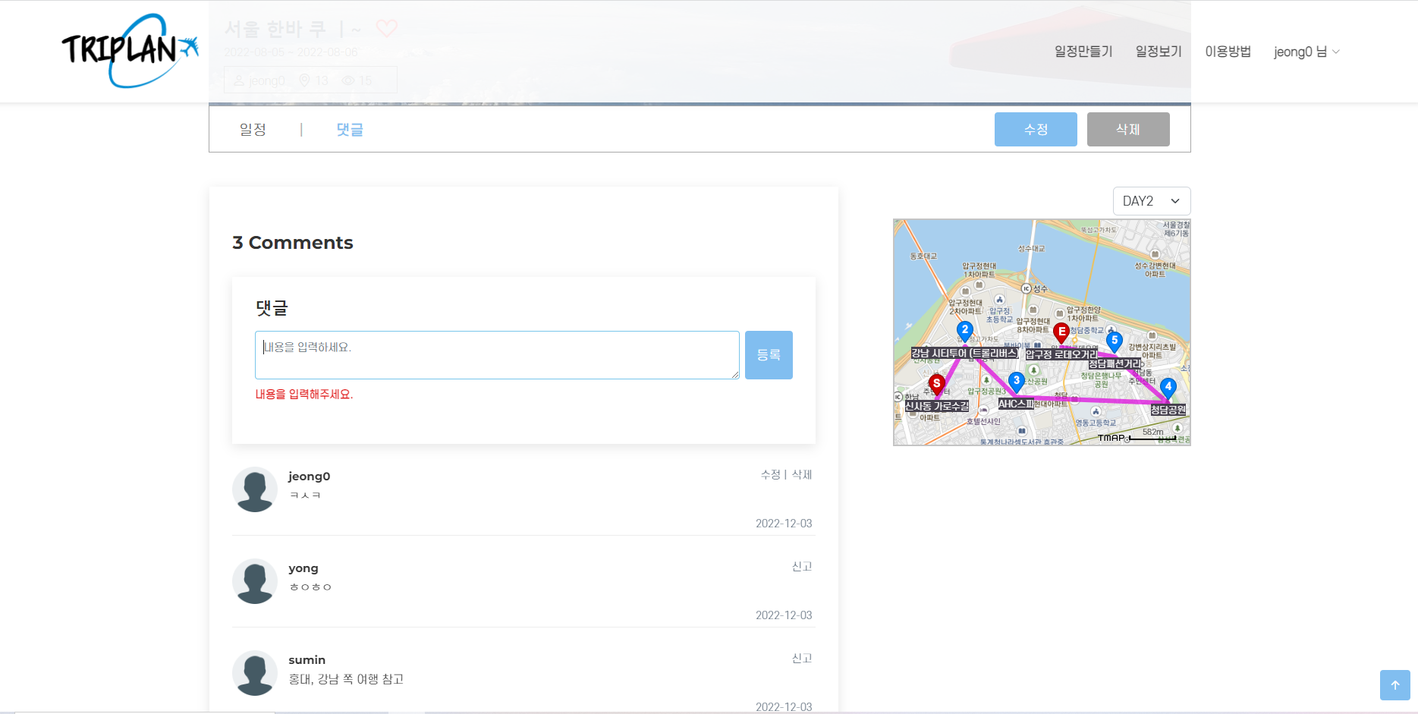The image size is (1418, 714).
Task: Click yong's profile avatar
Action: click(x=255, y=581)
